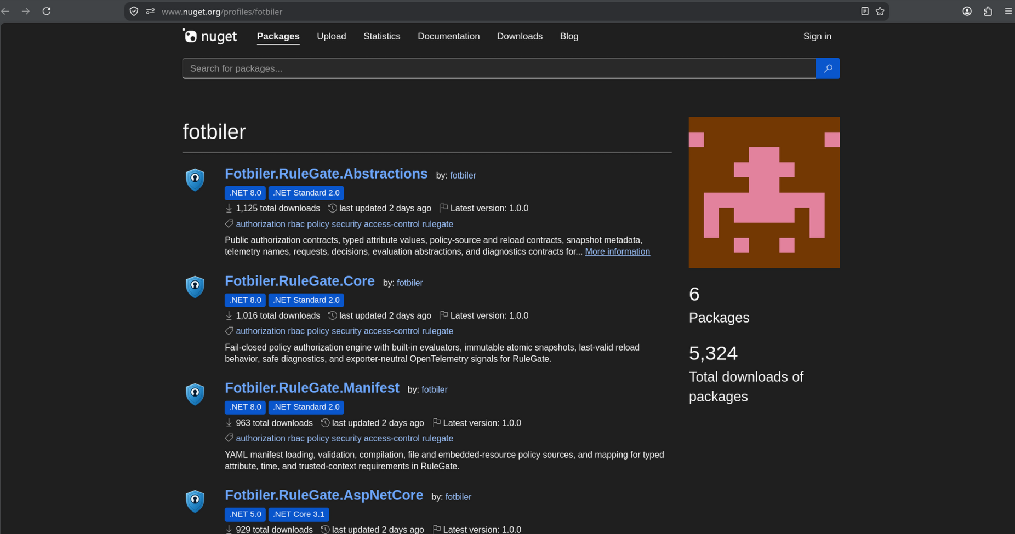Click the browser address bar URL
Viewport: 1015px width, 534px height.
click(x=222, y=12)
